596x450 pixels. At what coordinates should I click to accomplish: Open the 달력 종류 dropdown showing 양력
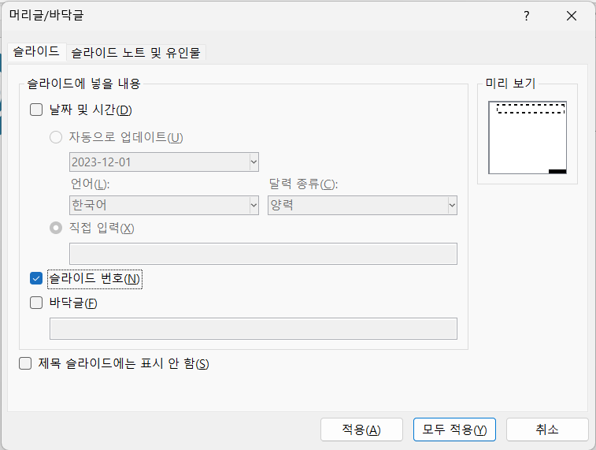pos(452,205)
